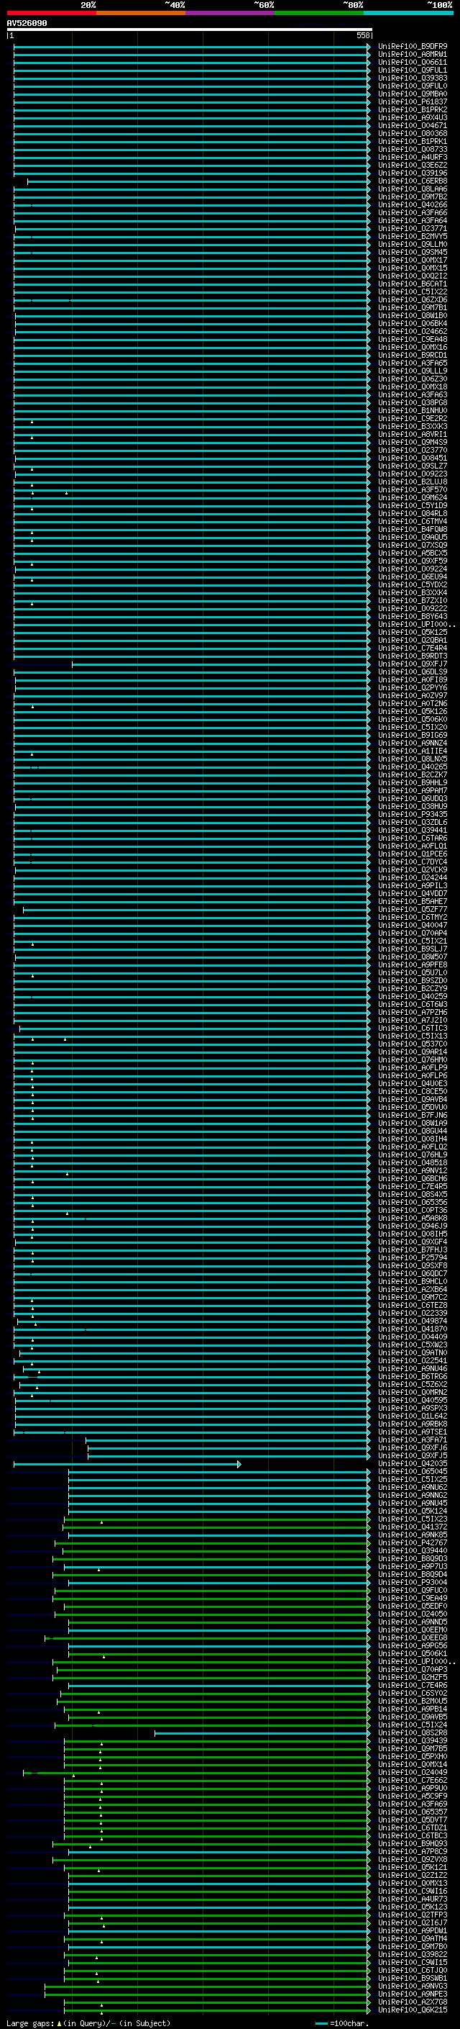Select hit UniRef100_Q5K124
460x2029 pixels.
pos(413,1511)
